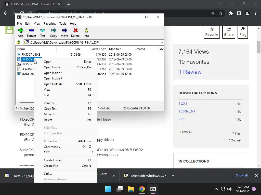Click Show all in downloads bar
This screenshot has height=195, width=261.
coord(242,175)
